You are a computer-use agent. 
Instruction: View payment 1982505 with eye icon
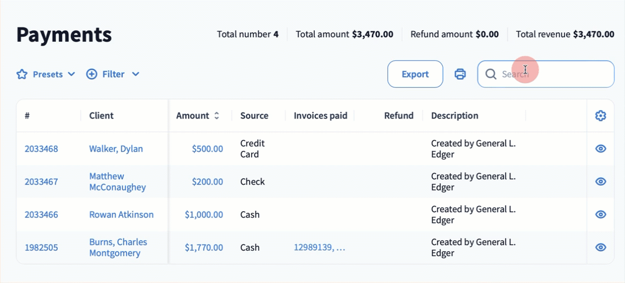600,247
